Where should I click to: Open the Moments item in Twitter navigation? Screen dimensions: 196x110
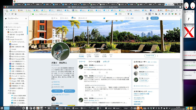[x=64, y=18]
